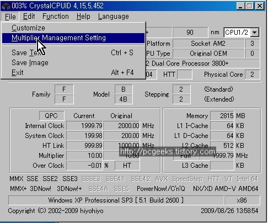Click the CrystalCPUID chip icon in title bar

6,6
